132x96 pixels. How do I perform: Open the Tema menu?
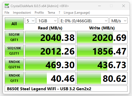(x=51, y=13)
